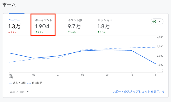This screenshot has height=102, width=171.
Task: Click the right arrow icon after snapshot link
Action: coord(163,92)
